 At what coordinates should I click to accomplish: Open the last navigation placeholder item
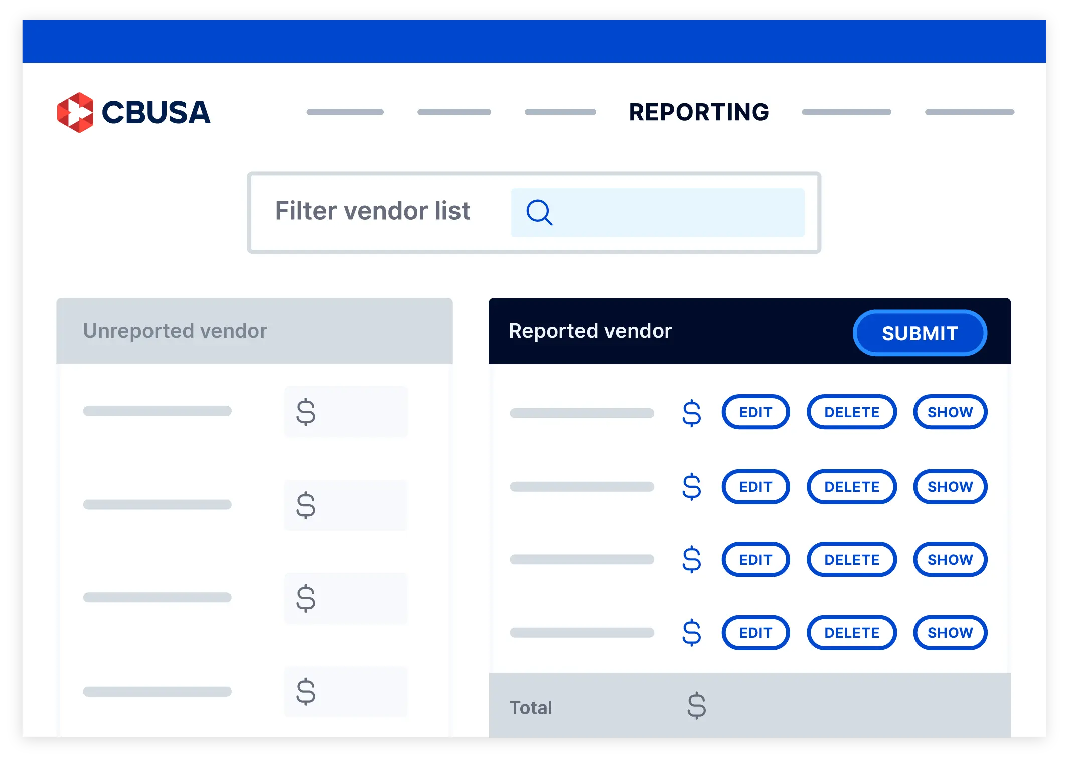[970, 112]
